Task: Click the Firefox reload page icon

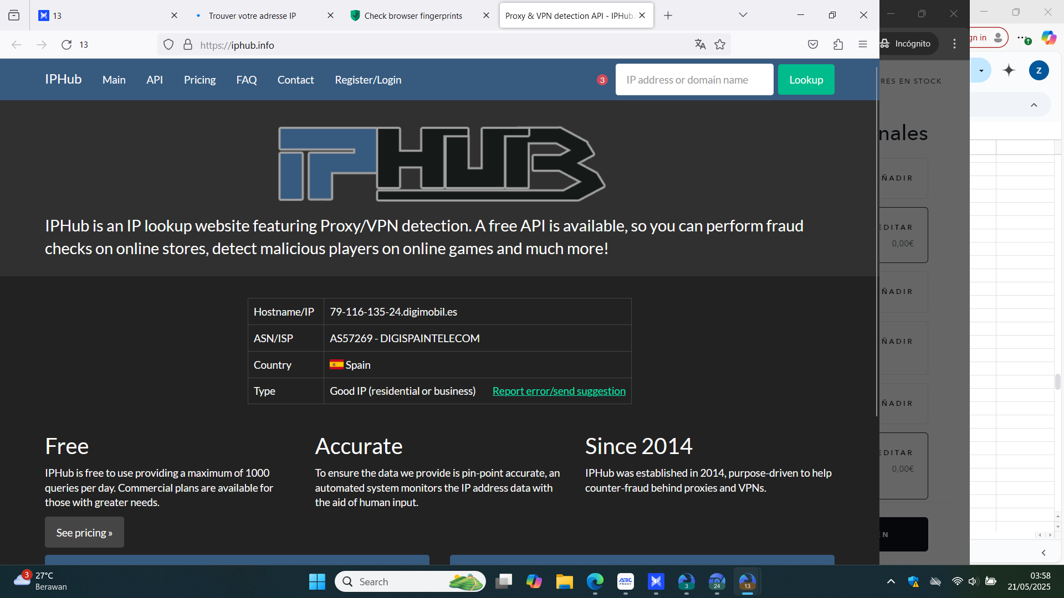Action: point(66,45)
